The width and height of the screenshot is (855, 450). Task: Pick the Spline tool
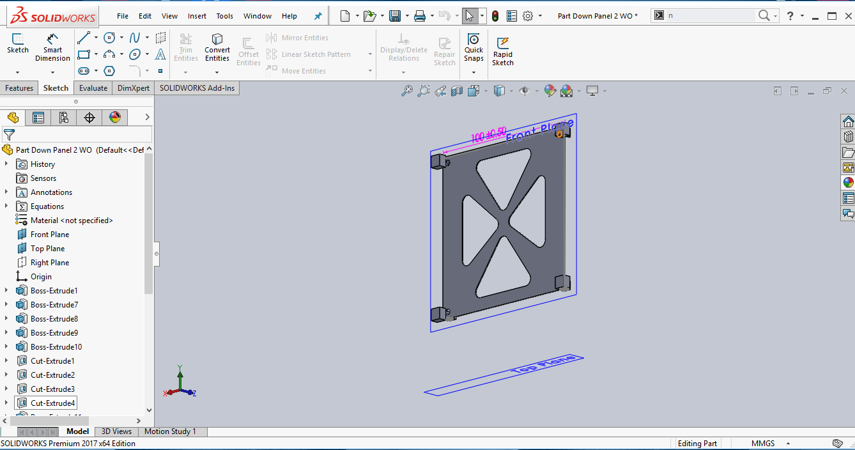[x=135, y=38]
